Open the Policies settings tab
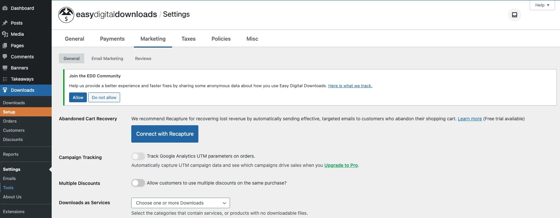560x218 pixels. 221,39
